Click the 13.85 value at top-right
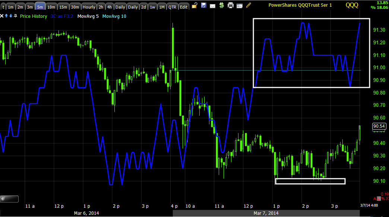The width and height of the screenshot is (389, 217). click(x=382, y=3)
